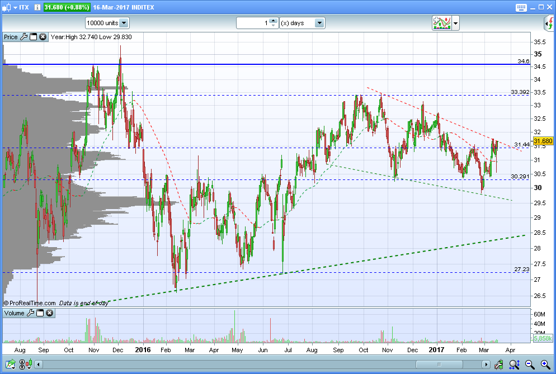Close the Volume panel
The width and height of the screenshot is (556, 374).
50,313
